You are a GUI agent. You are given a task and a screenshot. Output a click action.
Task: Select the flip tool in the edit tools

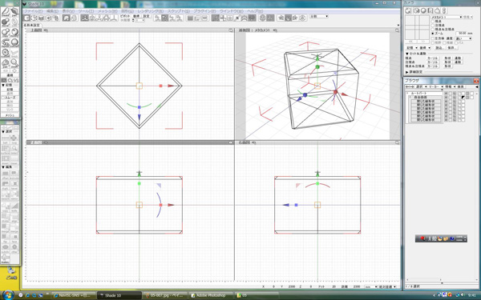(x=6, y=238)
